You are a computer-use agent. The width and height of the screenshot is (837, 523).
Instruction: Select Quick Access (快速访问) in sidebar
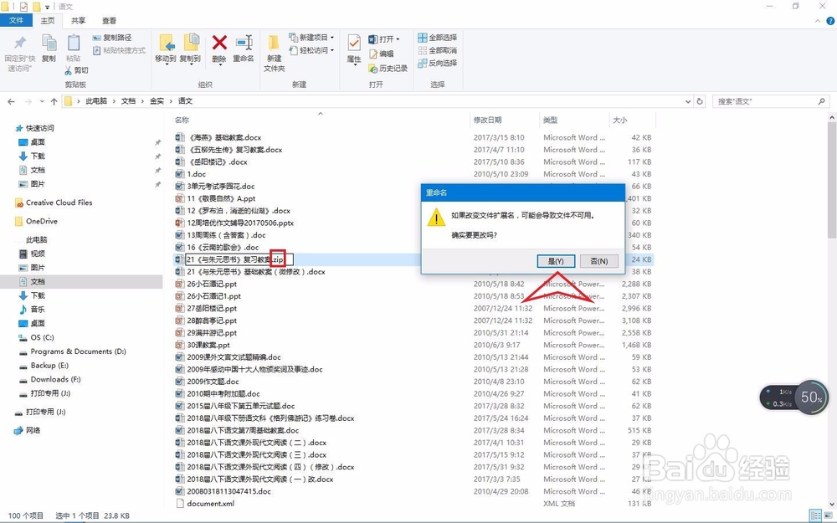coord(35,128)
